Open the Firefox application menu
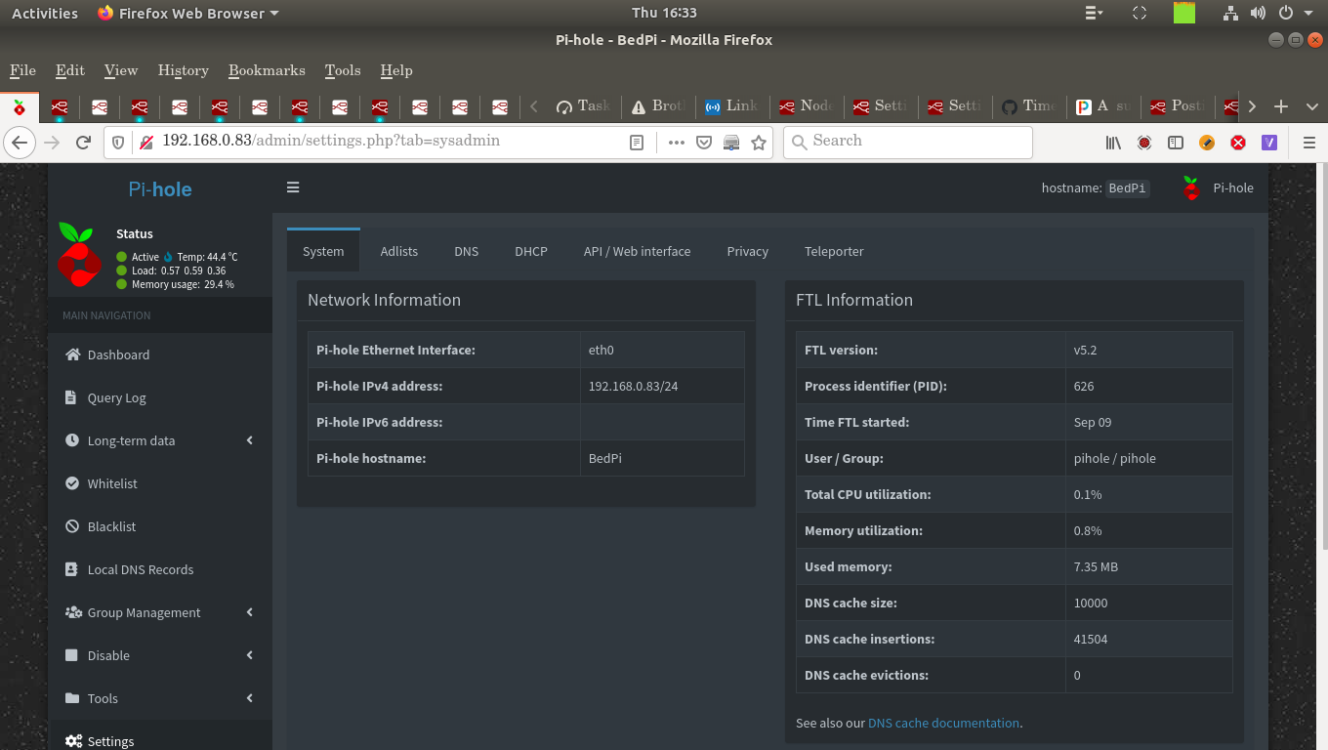 (1309, 143)
